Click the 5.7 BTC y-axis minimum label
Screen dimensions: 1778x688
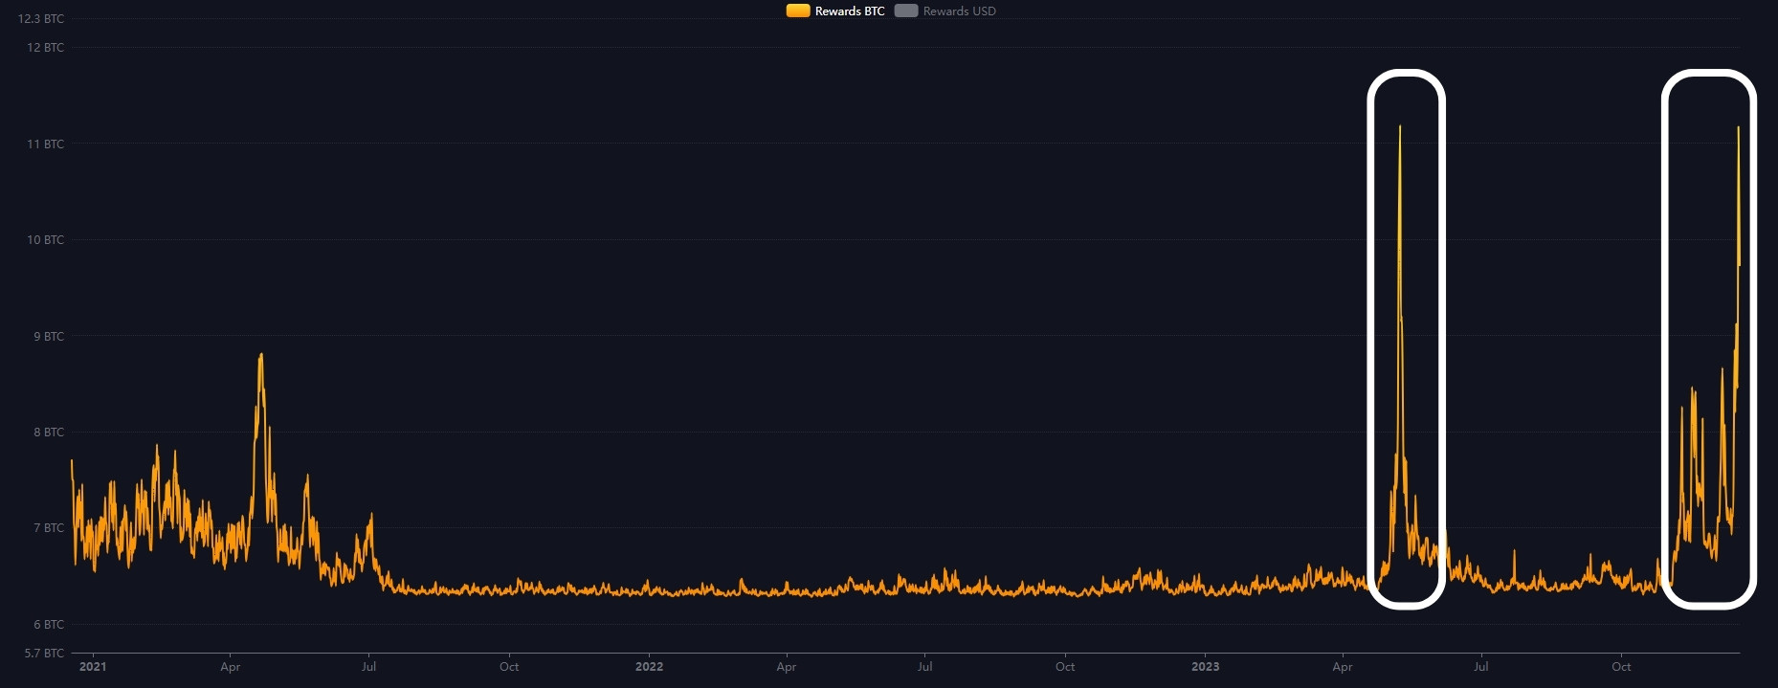[44, 654]
